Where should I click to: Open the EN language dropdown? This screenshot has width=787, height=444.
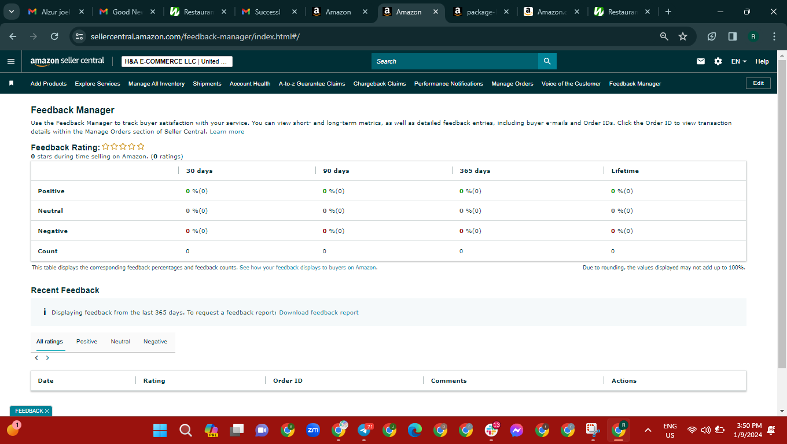pyautogui.click(x=739, y=61)
